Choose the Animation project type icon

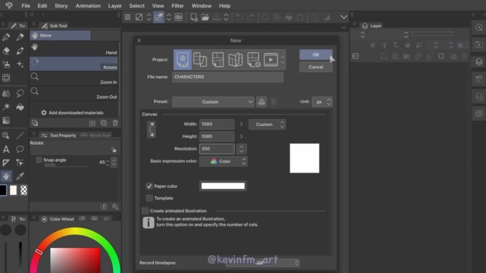[x=271, y=60]
